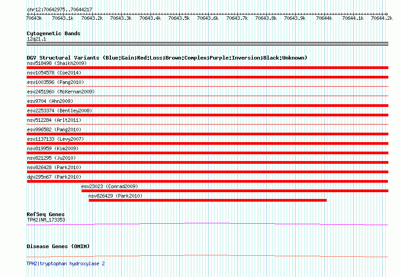The height and width of the screenshot is (277, 401).
Task: Click the thin red line under esv2451960
Action: pos(207,96)
